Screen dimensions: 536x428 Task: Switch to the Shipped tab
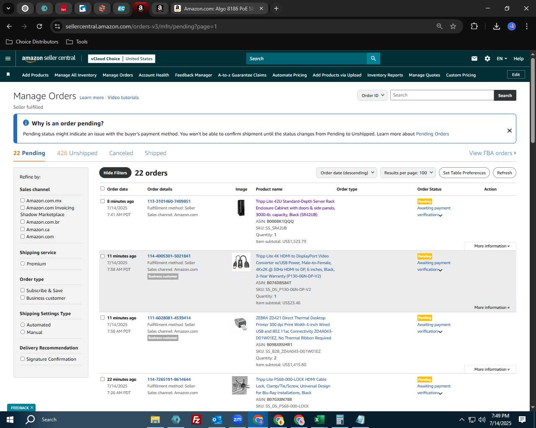[155, 153]
